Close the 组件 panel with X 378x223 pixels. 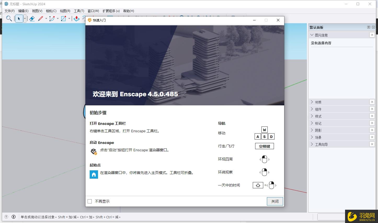point(372,109)
